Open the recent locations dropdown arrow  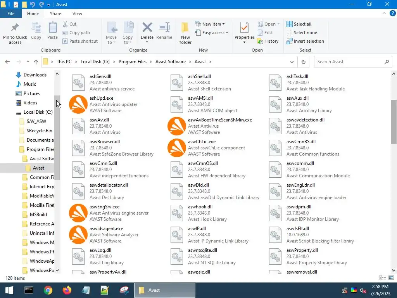coord(28,62)
